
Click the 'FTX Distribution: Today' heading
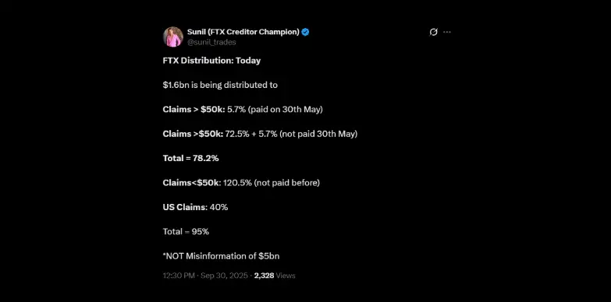211,61
